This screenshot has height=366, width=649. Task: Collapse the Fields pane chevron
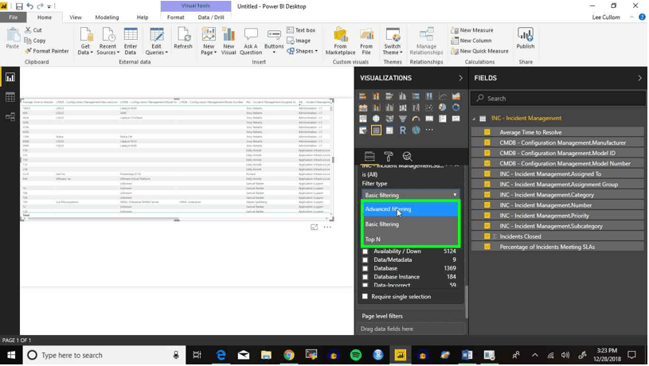[x=639, y=78]
